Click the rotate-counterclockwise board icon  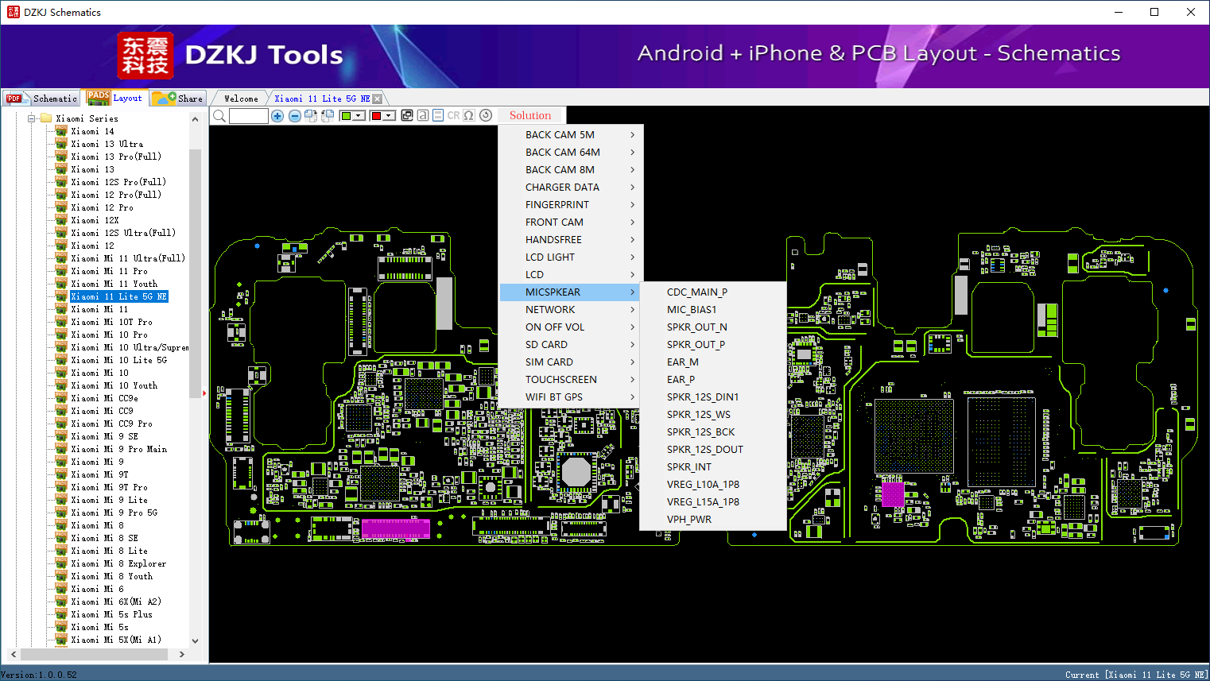point(328,116)
